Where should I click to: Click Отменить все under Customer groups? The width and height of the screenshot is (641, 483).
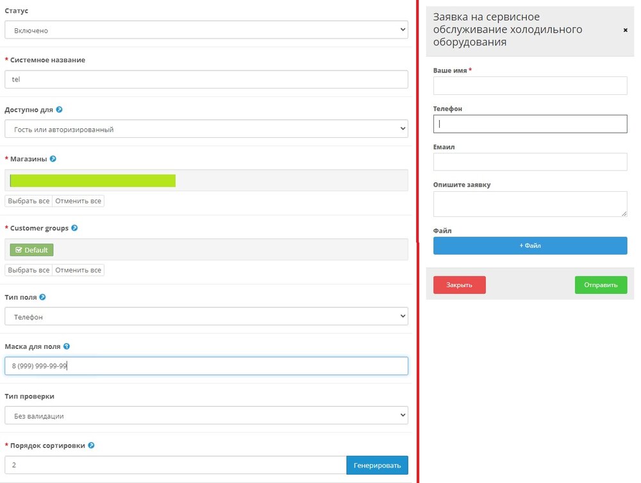pyautogui.click(x=78, y=270)
